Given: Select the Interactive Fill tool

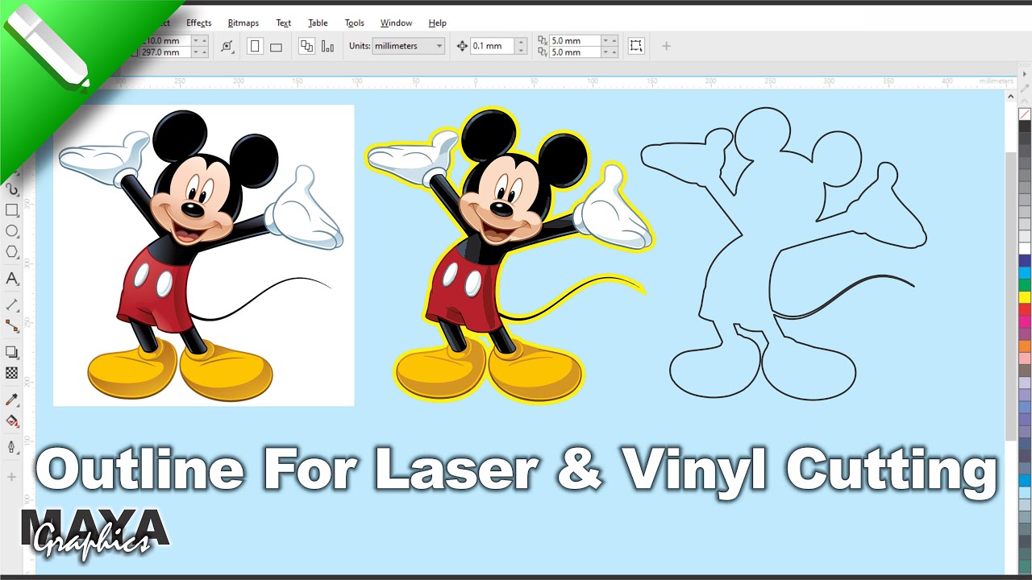Looking at the screenshot, I should [x=12, y=420].
